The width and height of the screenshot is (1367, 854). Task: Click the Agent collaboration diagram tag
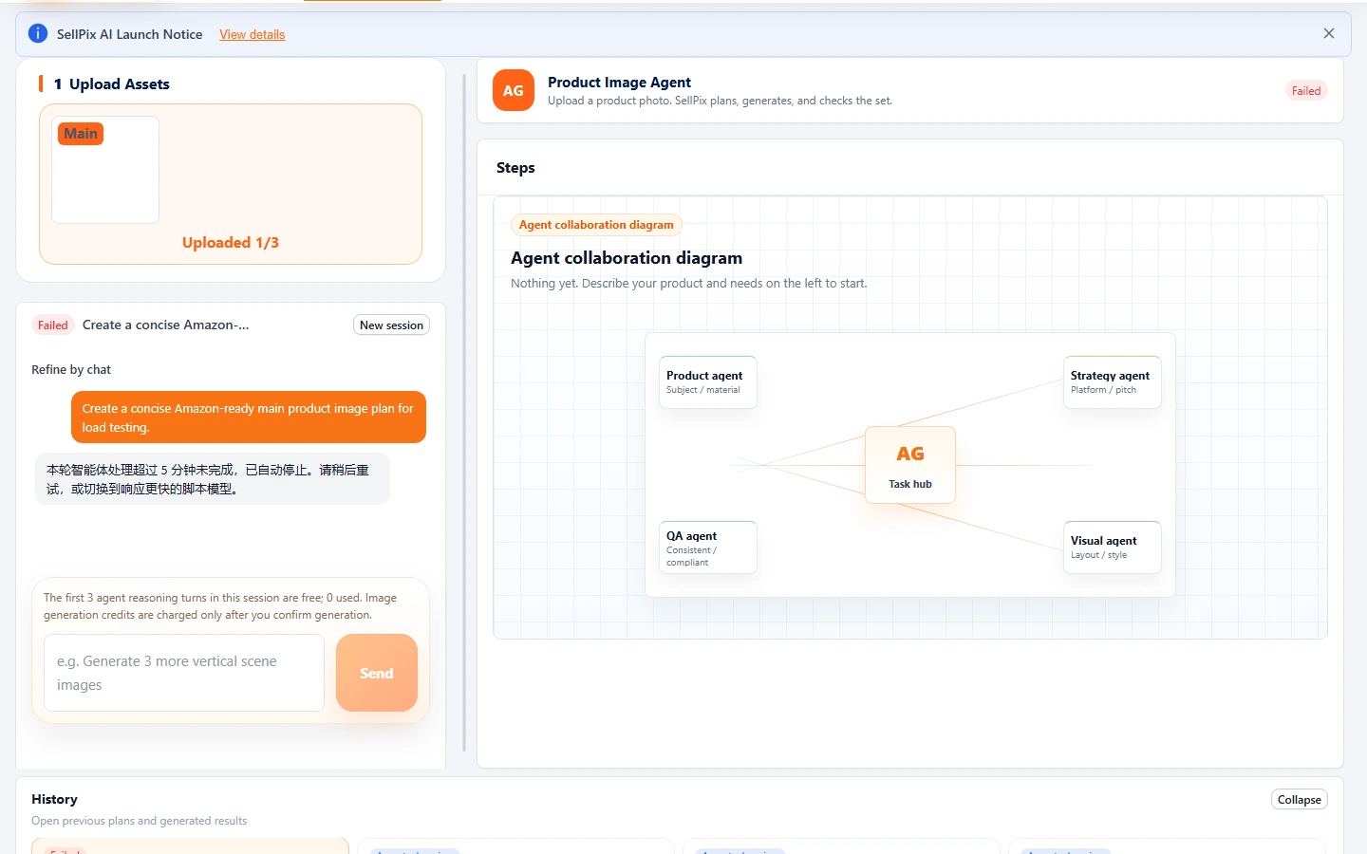point(596,225)
